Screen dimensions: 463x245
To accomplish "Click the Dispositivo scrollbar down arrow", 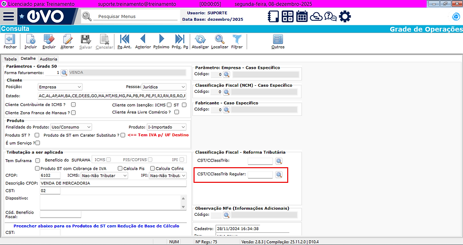I will tap(183, 207).
